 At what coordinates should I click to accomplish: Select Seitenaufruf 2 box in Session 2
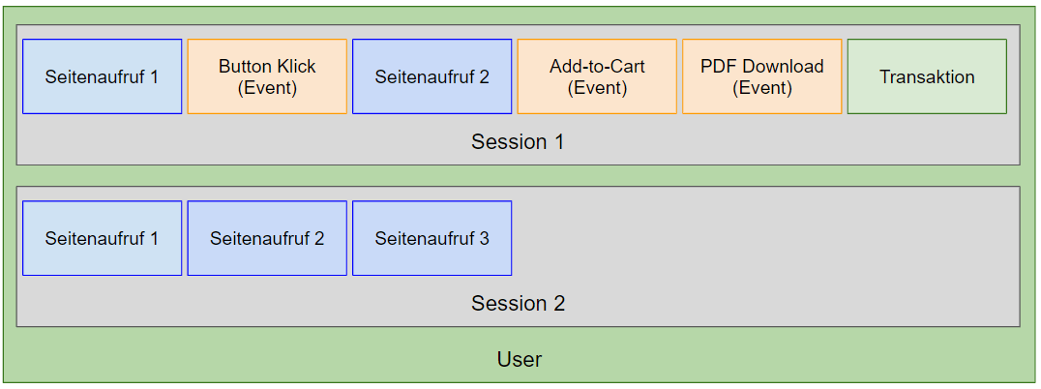[267, 238]
